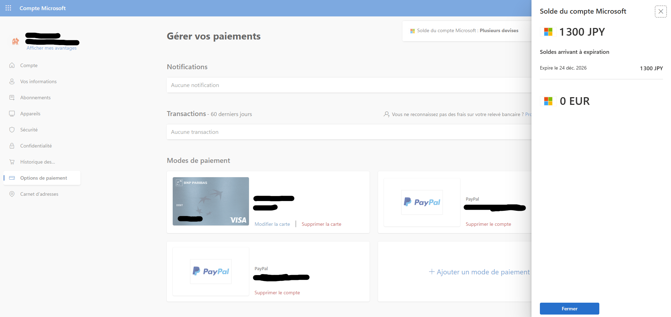The image size is (671, 317).
Task: Click the profile avatar icon
Action: pyautogui.click(x=15, y=42)
